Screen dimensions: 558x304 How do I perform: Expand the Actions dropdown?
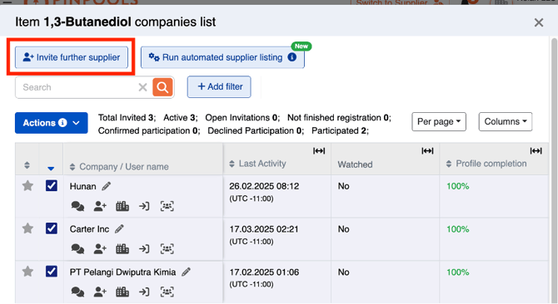coord(52,123)
